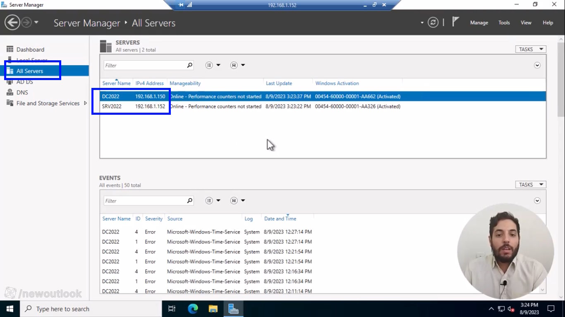Open the Tools menu
The image size is (565, 317).
tap(504, 23)
